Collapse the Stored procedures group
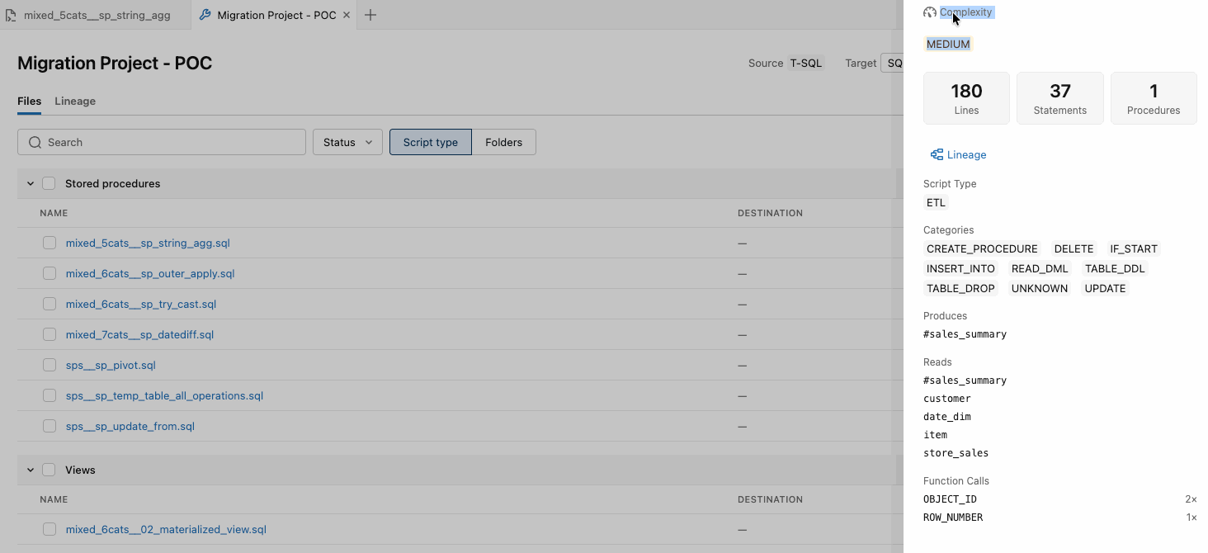This screenshot has width=1208, height=553. click(31, 183)
